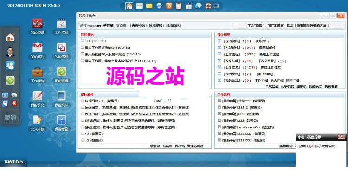Click the 会议管理 link
The width and height of the screenshot is (348, 174).
pos(272,87)
